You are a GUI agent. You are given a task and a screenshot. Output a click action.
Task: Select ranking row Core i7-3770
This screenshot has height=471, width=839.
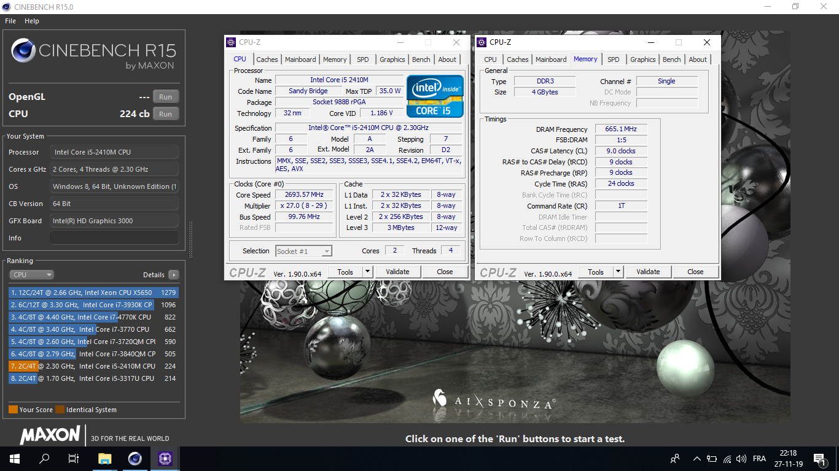click(x=93, y=329)
